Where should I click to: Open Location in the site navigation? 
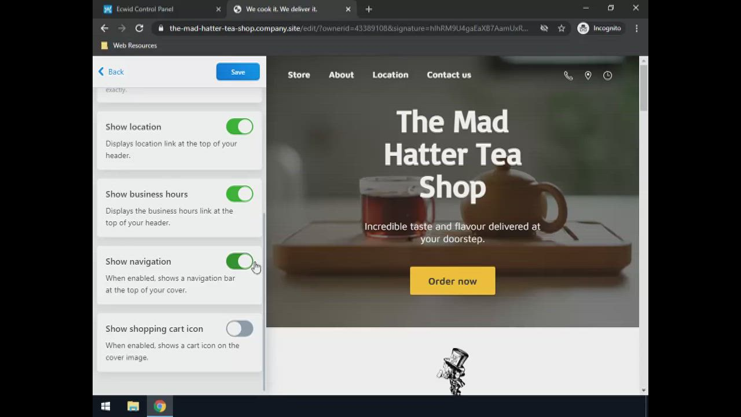(390, 75)
